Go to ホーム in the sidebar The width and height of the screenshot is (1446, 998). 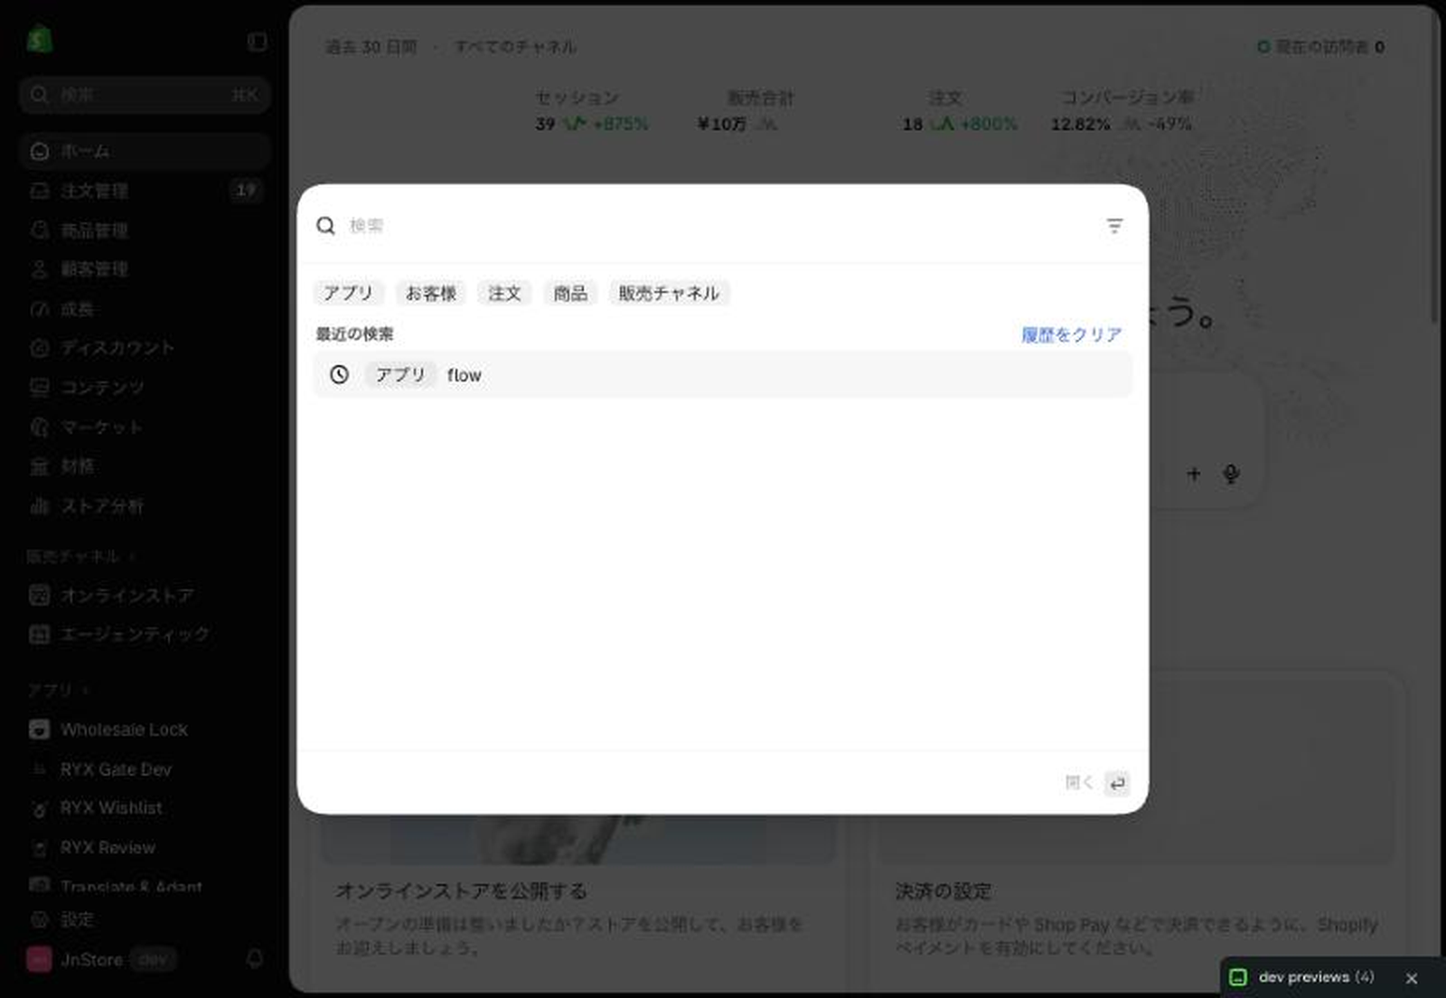pos(145,151)
